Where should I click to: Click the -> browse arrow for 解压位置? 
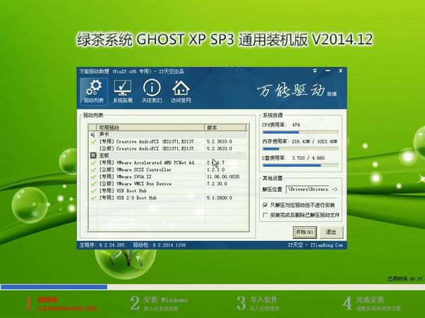334,189
